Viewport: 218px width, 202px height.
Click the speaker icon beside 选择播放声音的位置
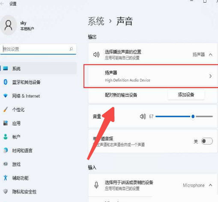(x=96, y=54)
